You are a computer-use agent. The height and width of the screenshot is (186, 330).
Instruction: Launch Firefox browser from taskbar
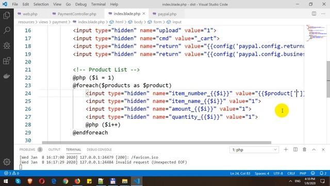pyautogui.click(x=77, y=181)
